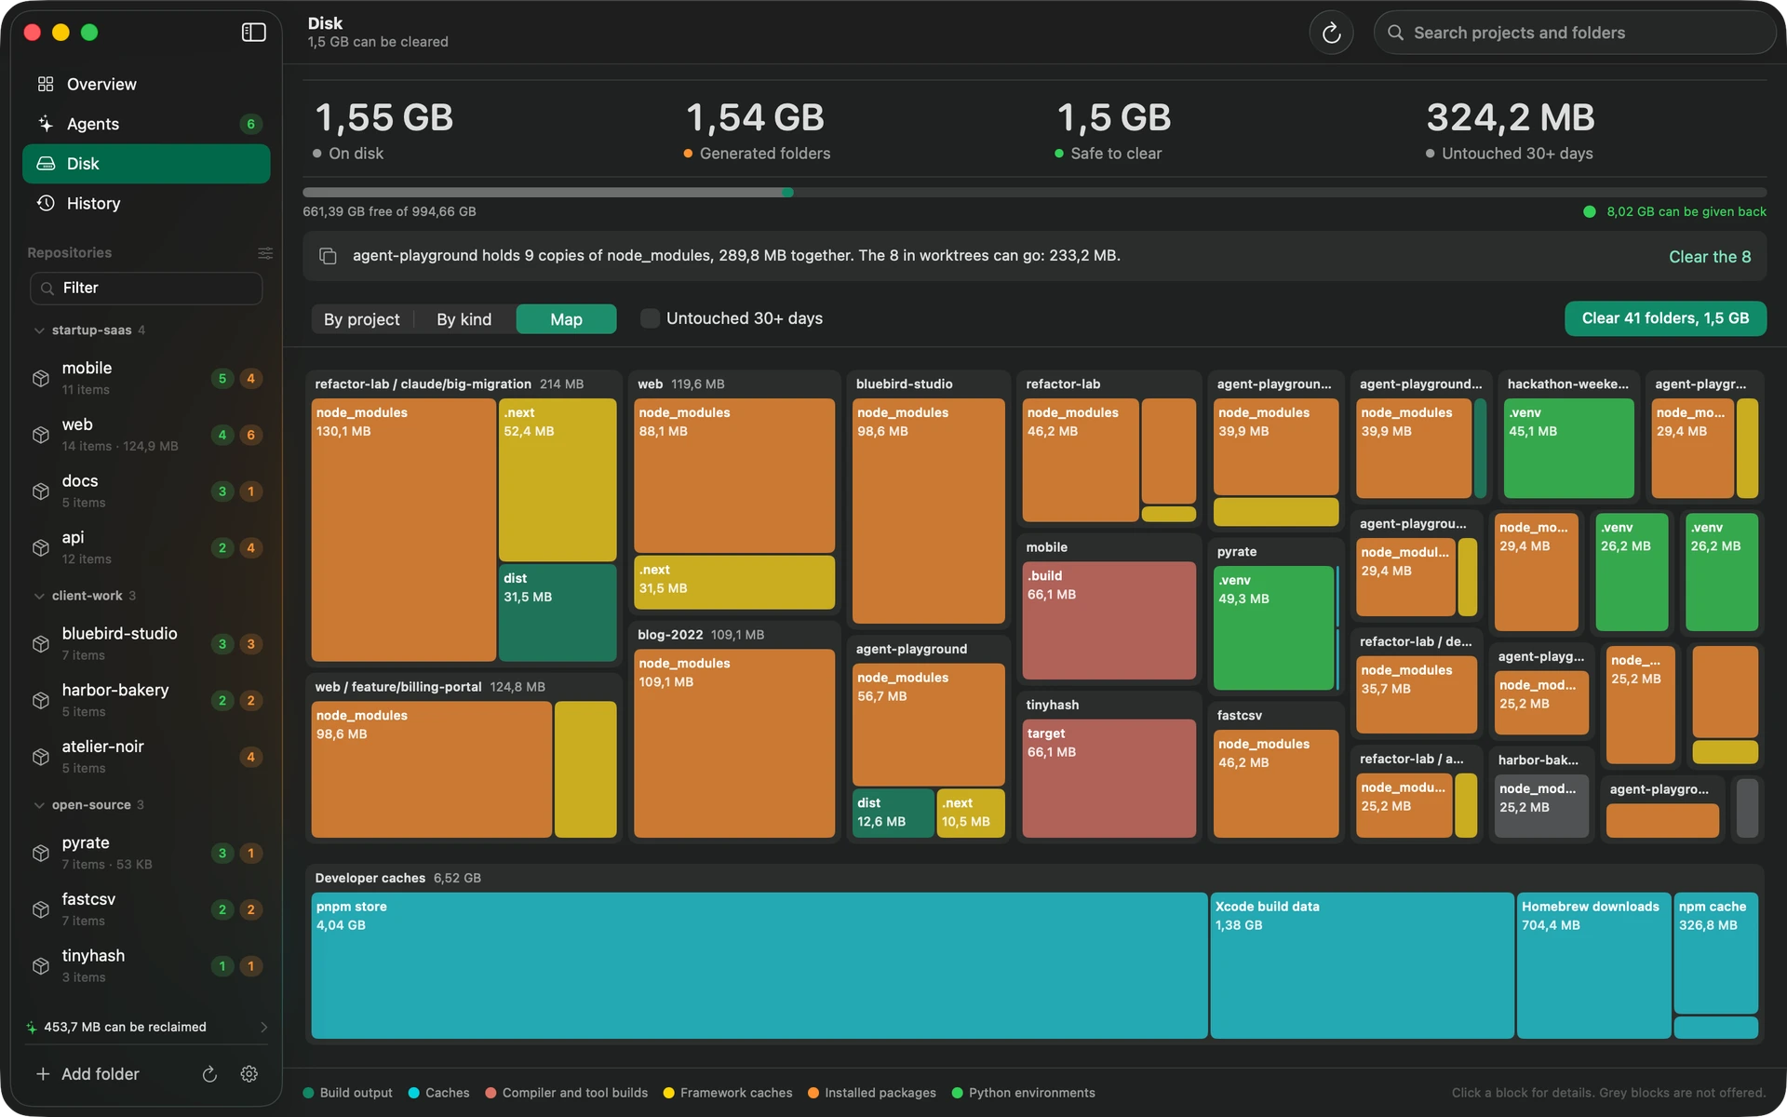Click the copies icon in node_modules notice

tap(328, 256)
